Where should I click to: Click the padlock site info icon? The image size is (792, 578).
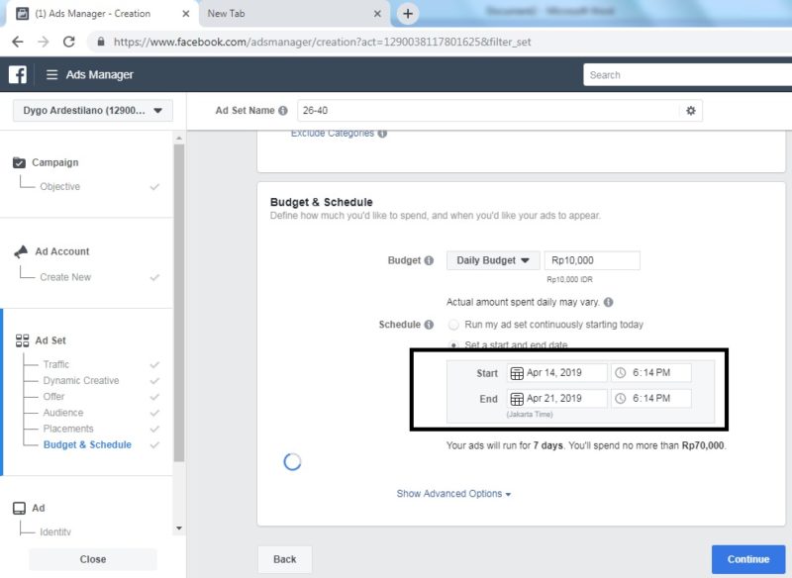pos(101,42)
